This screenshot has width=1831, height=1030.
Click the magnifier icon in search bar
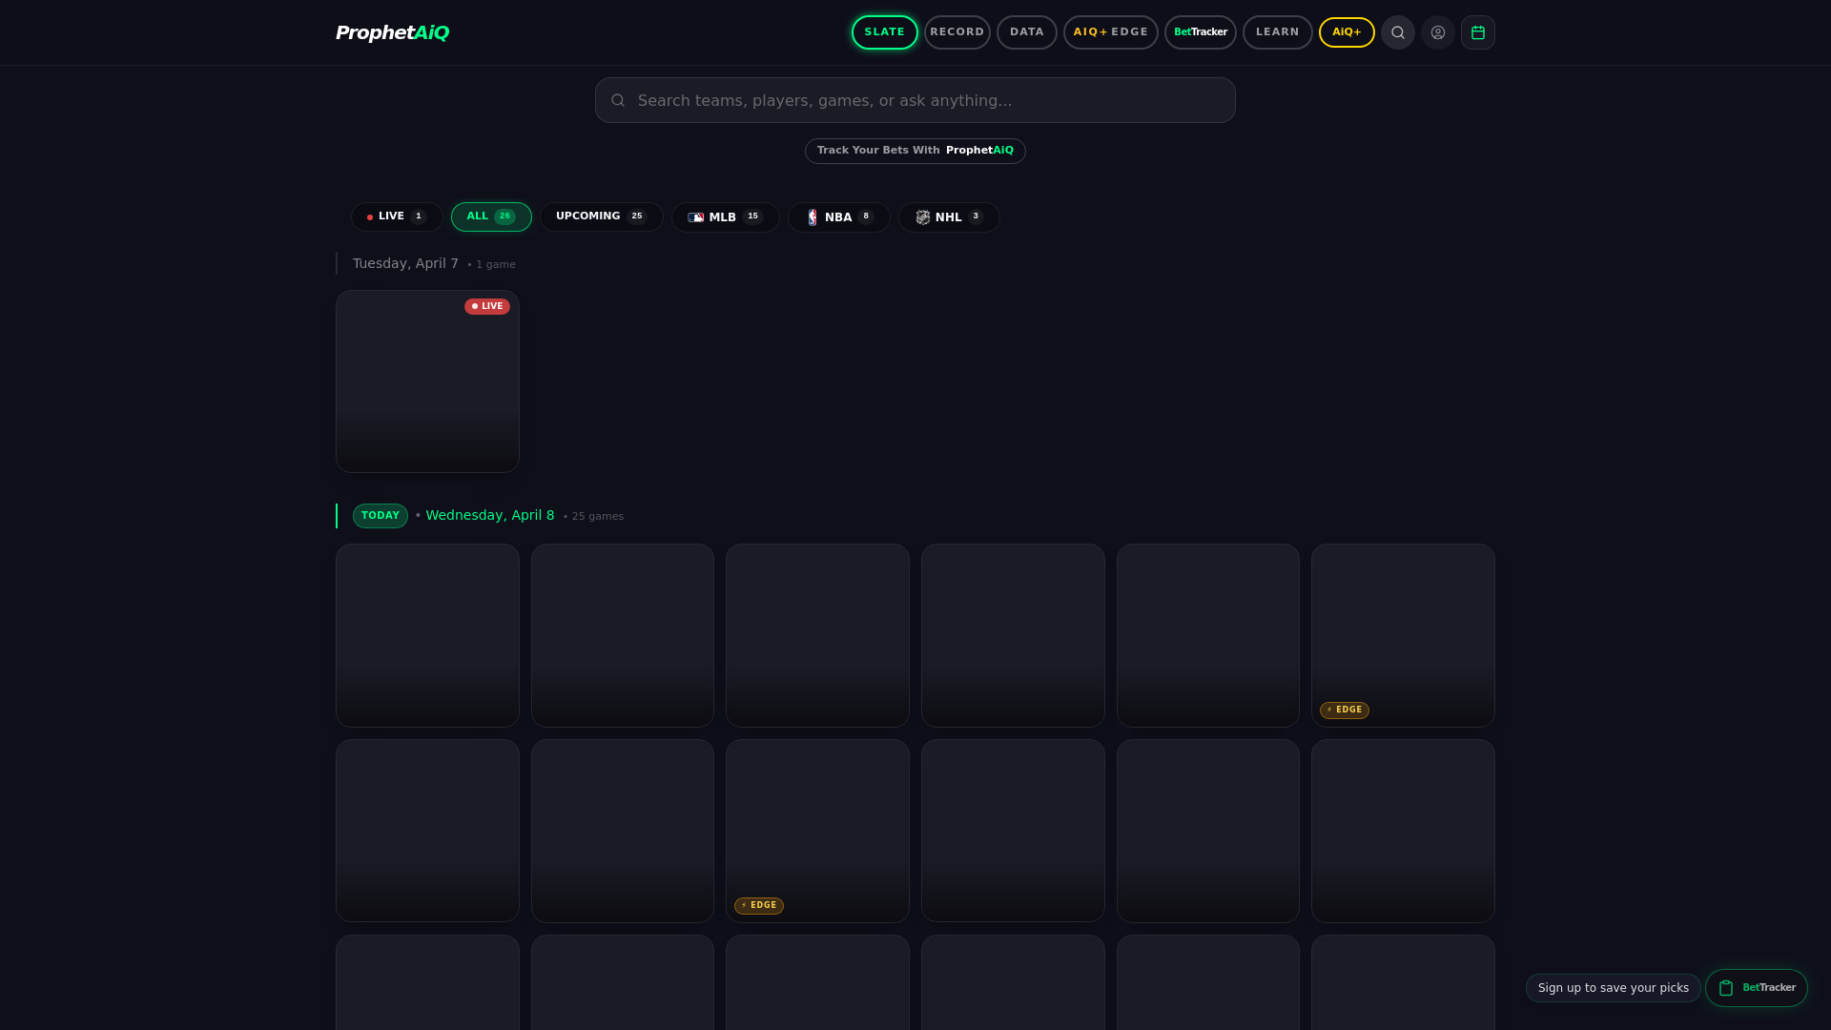click(618, 100)
